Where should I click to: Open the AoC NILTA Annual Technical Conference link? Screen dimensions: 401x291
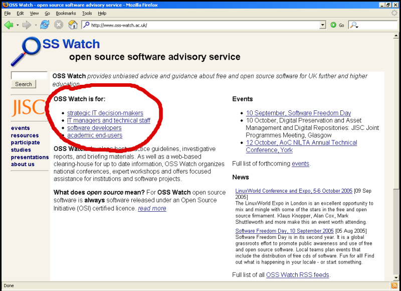301,147
